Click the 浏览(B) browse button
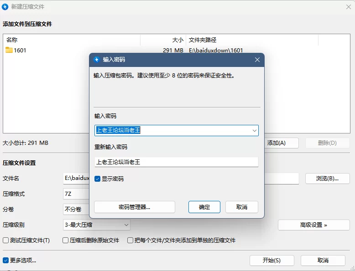Image resolution: width=355 pixels, height=271 pixels. coord(327,179)
